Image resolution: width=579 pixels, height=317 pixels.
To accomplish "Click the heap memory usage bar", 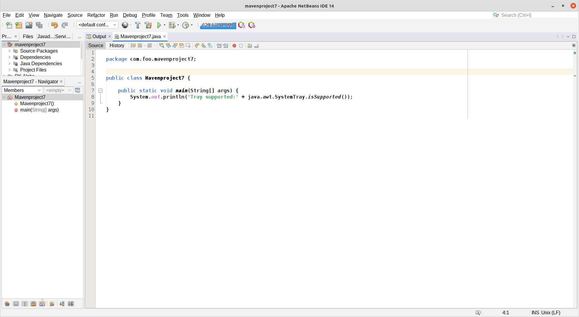I will tap(218, 25).
